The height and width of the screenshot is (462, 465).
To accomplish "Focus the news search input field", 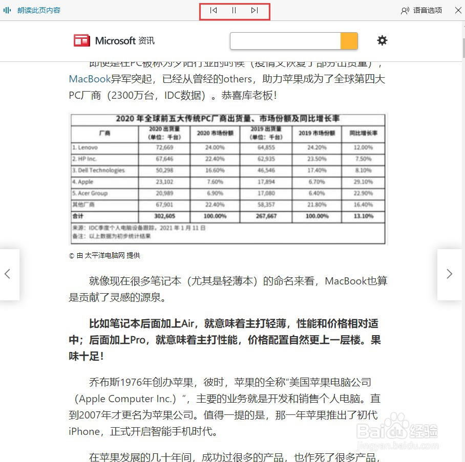I will [x=285, y=41].
